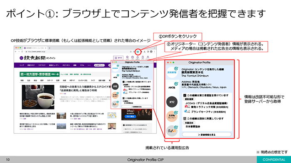
Task: Expand the ⋯ more items in purple nav bar
Action: 89,65
